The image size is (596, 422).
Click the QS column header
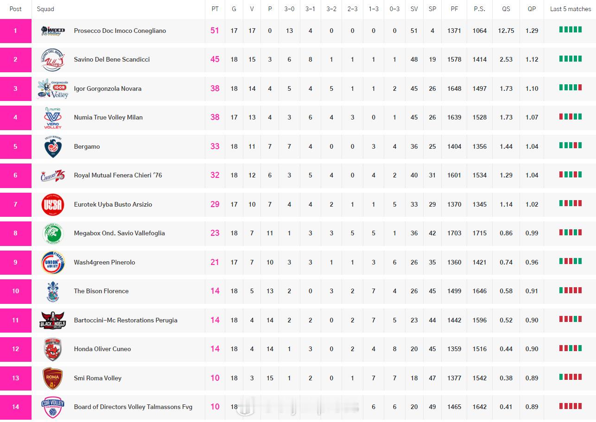pyautogui.click(x=506, y=9)
